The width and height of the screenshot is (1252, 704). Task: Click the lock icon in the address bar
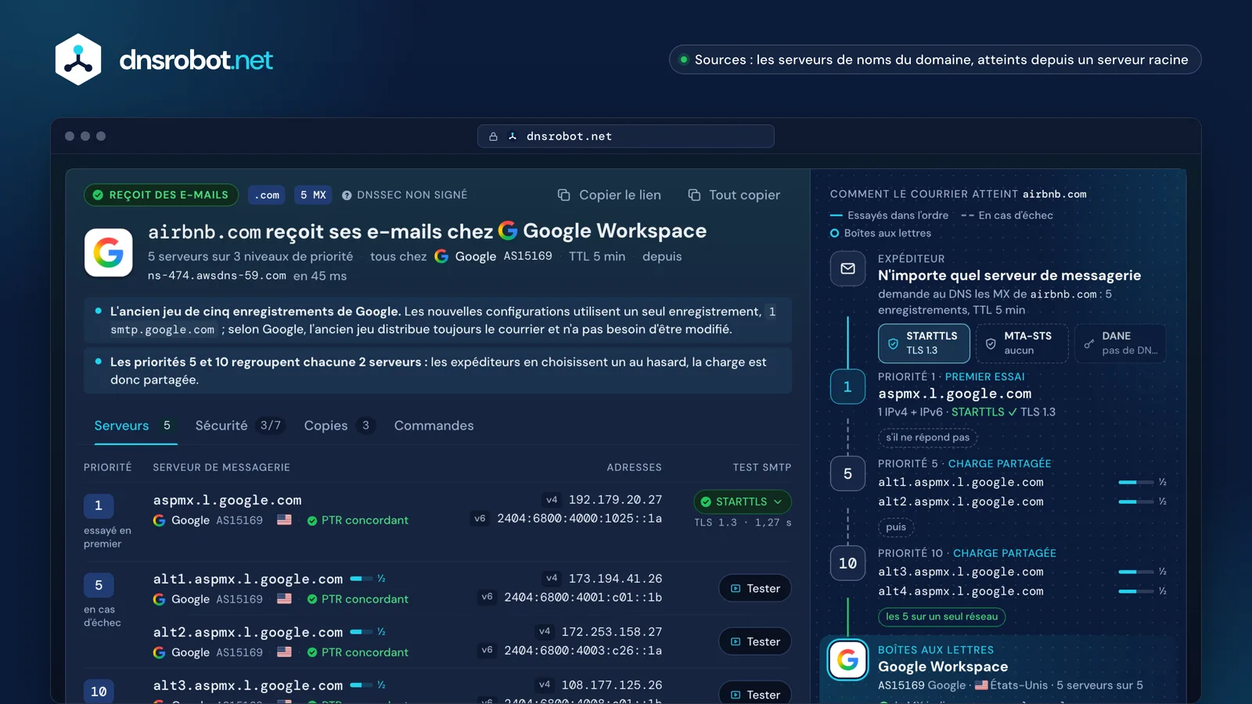pos(493,136)
